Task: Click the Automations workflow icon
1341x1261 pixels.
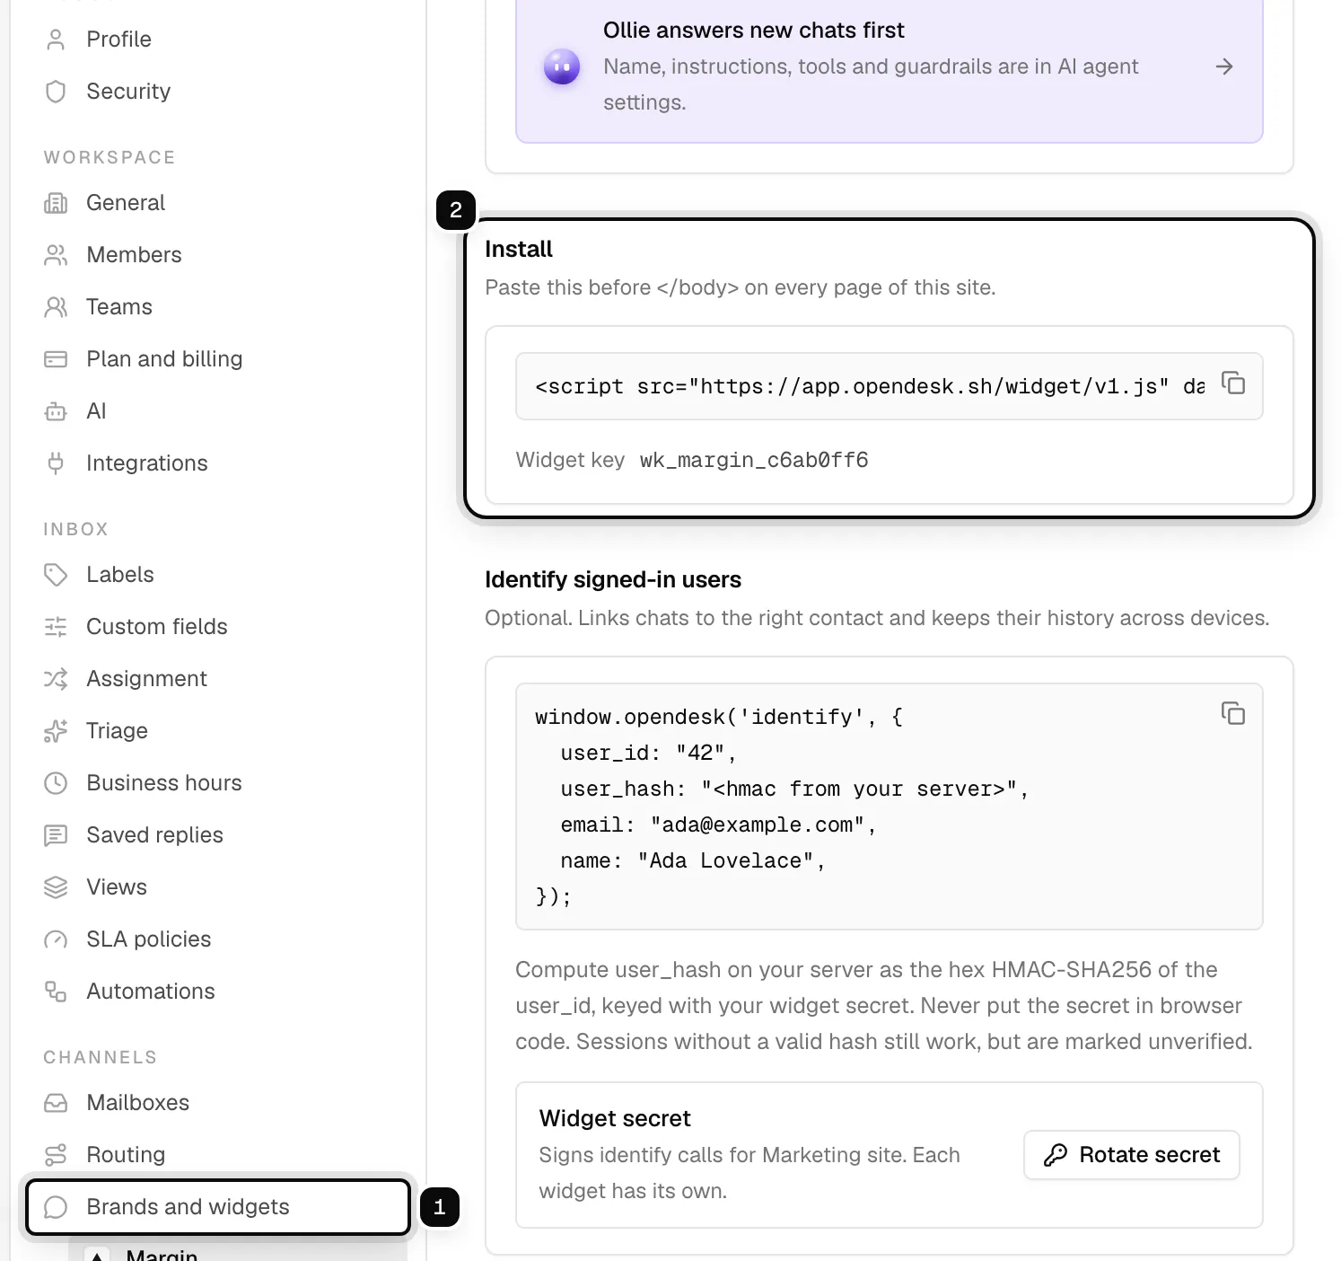Action: click(x=56, y=992)
